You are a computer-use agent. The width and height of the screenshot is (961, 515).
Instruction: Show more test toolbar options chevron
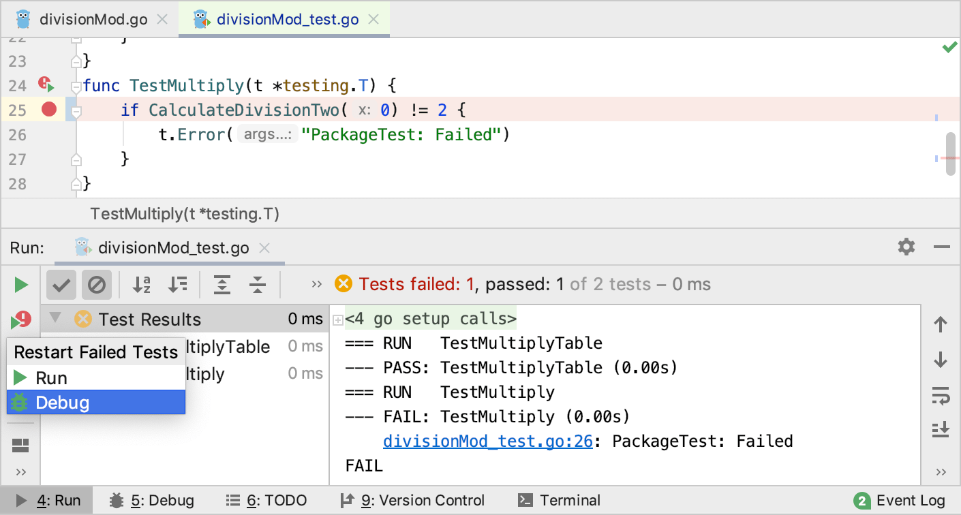pos(316,285)
